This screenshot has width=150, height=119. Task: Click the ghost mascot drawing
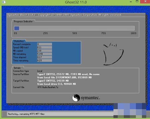click(113, 54)
